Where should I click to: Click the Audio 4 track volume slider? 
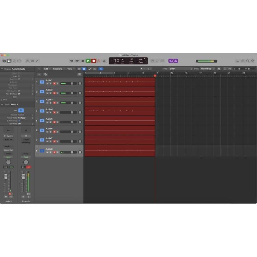(69, 112)
